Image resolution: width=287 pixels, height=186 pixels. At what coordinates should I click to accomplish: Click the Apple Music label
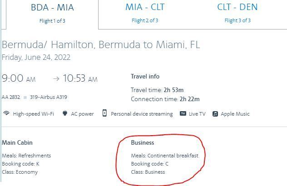click(235, 114)
